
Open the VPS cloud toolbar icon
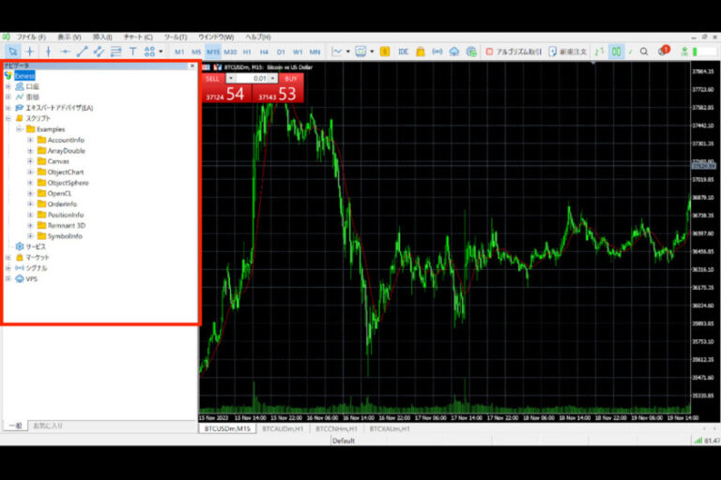pos(453,52)
